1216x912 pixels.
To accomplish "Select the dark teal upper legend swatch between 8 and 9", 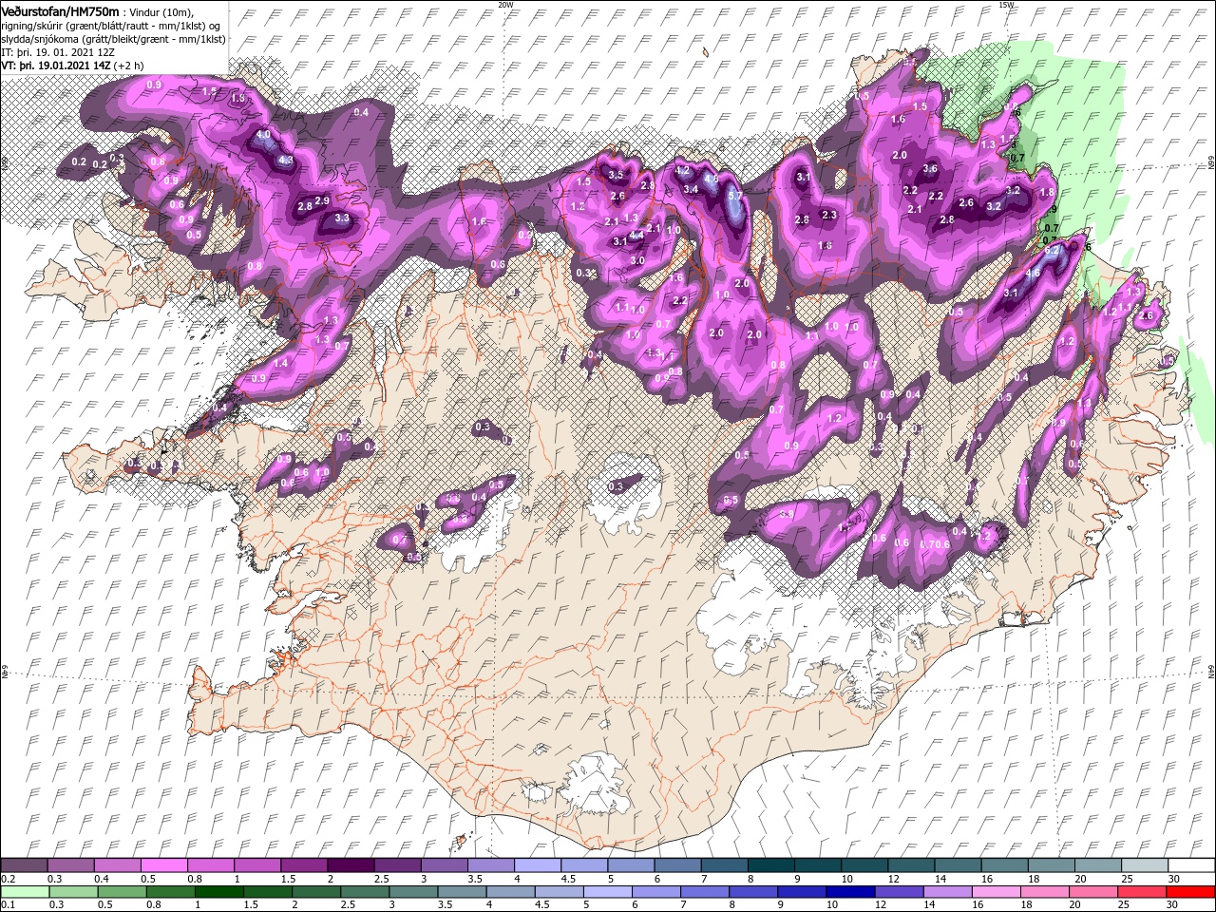I will click(x=769, y=865).
